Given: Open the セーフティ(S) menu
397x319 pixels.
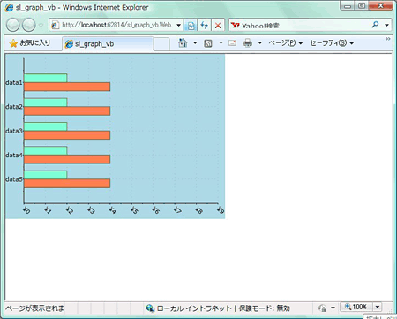Looking at the screenshot, I should [x=332, y=43].
